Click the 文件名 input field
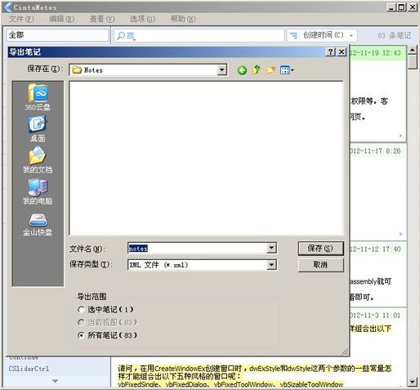Viewport: 420px width, 390px height. tap(198, 249)
